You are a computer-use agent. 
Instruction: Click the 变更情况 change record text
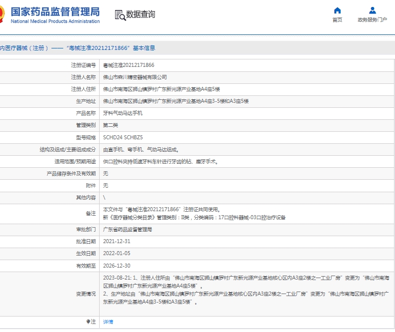(x=246, y=290)
